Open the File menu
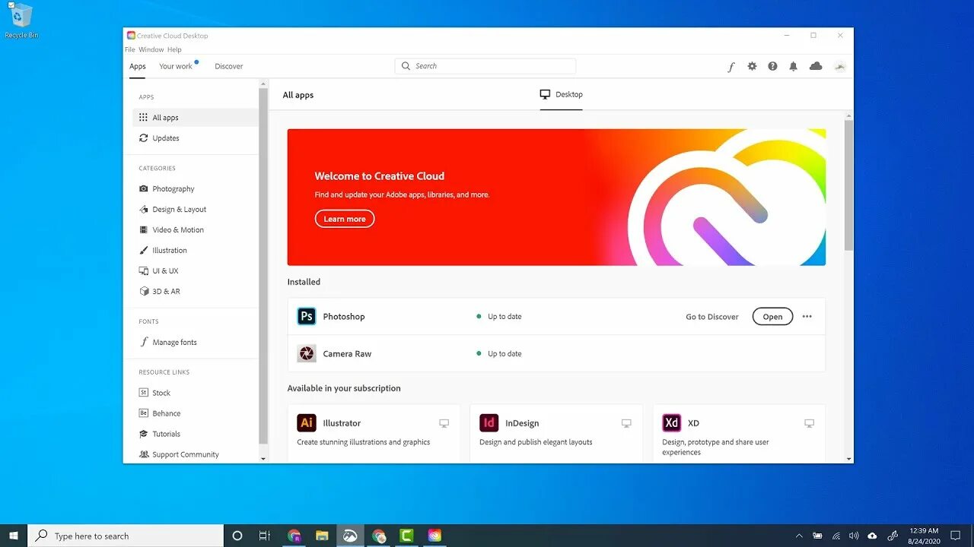 pyautogui.click(x=130, y=49)
